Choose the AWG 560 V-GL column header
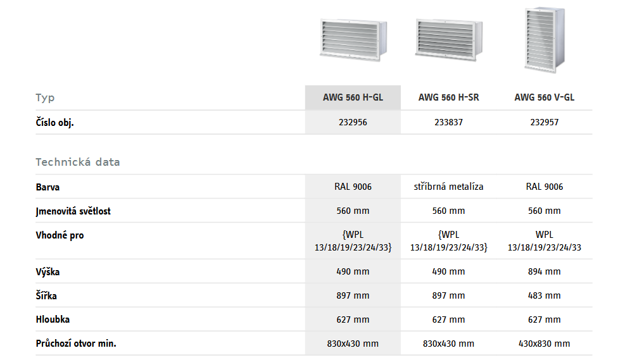625x360 pixels. click(544, 97)
